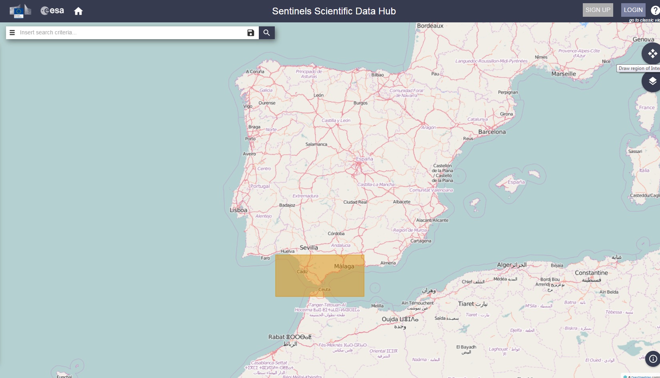The image size is (660, 378).
Task: Open the OpenStreetMap attribution link
Action: pos(644,376)
